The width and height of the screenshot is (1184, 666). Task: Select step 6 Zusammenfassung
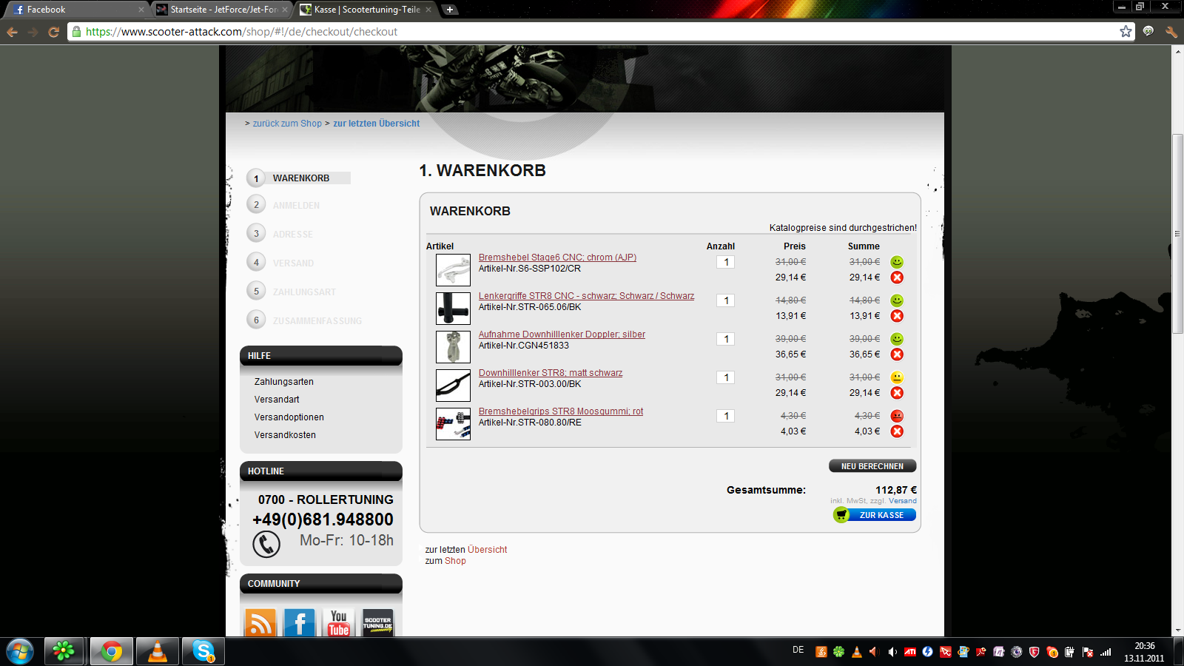(304, 320)
